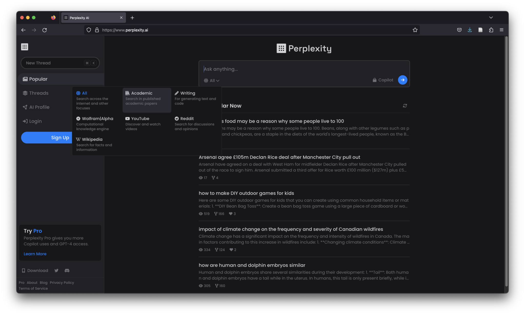Close the Perplexity AI tab
525x315 pixels.
(121, 18)
